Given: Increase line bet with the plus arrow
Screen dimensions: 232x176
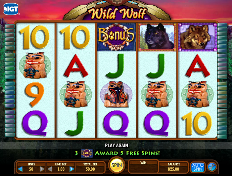Looking at the screenshot, I should point(72,169).
